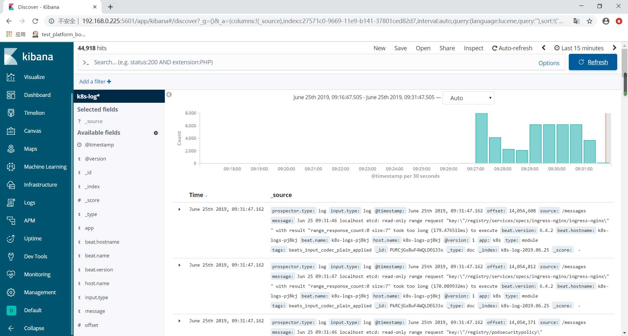The image size is (628, 336).
Task: Click the Kibana logo
Action: pyautogui.click(x=29, y=56)
